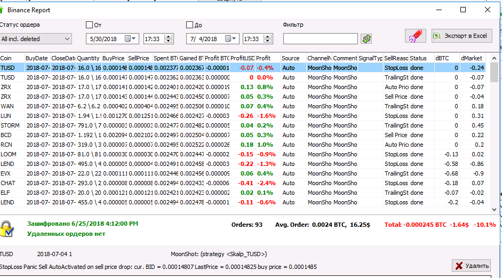Click the Binance Report window icon

tap(3, 10)
